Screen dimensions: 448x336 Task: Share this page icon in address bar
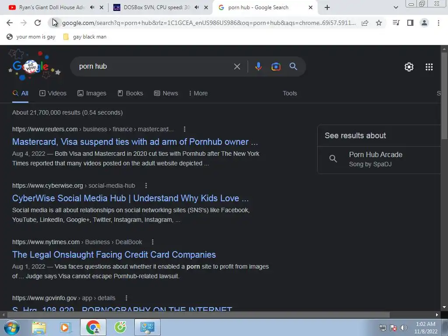tap(365, 23)
